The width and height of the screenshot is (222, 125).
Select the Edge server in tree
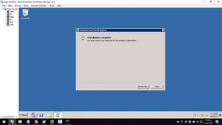(x=12, y=17)
